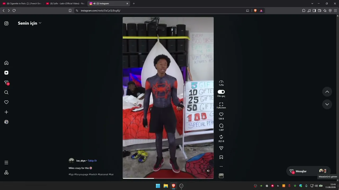The height and width of the screenshot is (190, 339).
Task: Open site settings icon in address bar
Action: click(x=77, y=11)
